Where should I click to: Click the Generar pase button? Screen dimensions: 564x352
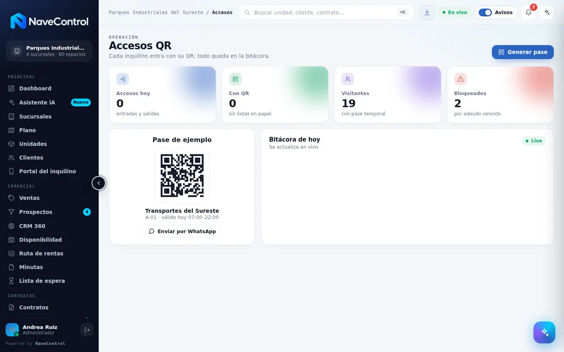(523, 52)
